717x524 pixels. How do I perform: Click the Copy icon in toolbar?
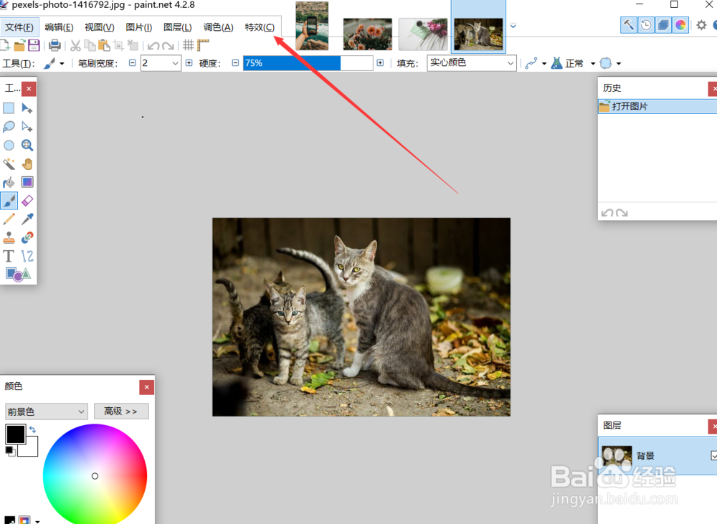click(90, 45)
